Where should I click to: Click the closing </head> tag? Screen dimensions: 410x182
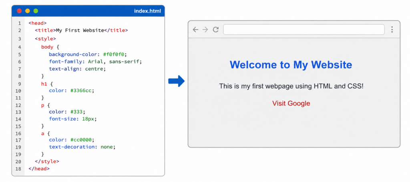click(39, 169)
